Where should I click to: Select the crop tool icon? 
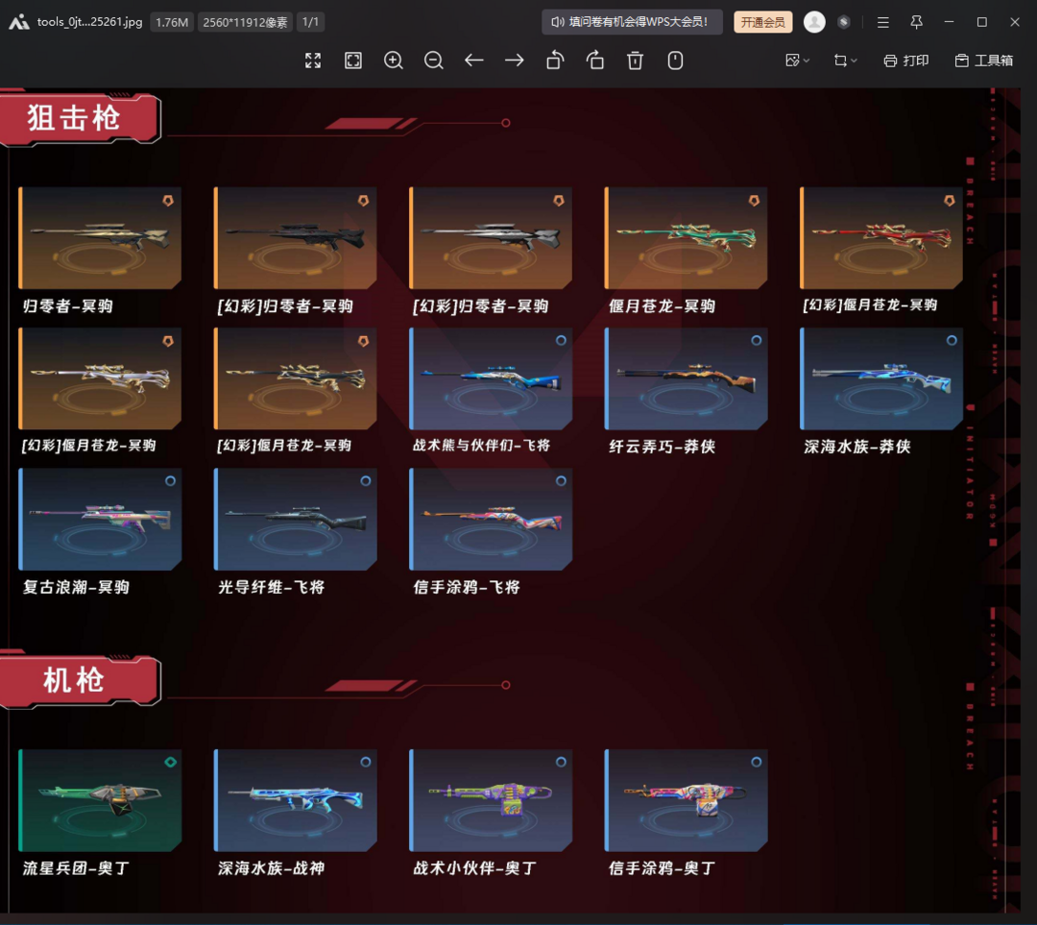pyautogui.click(x=840, y=61)
